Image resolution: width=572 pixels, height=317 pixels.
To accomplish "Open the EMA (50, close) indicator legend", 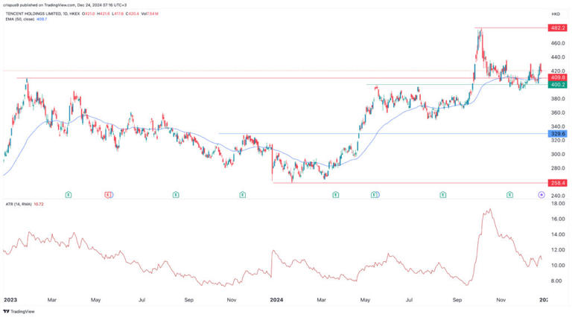I will (x=22, y=20).
